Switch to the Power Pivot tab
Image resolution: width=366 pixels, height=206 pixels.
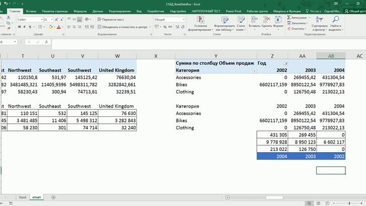tap(233, 11)
